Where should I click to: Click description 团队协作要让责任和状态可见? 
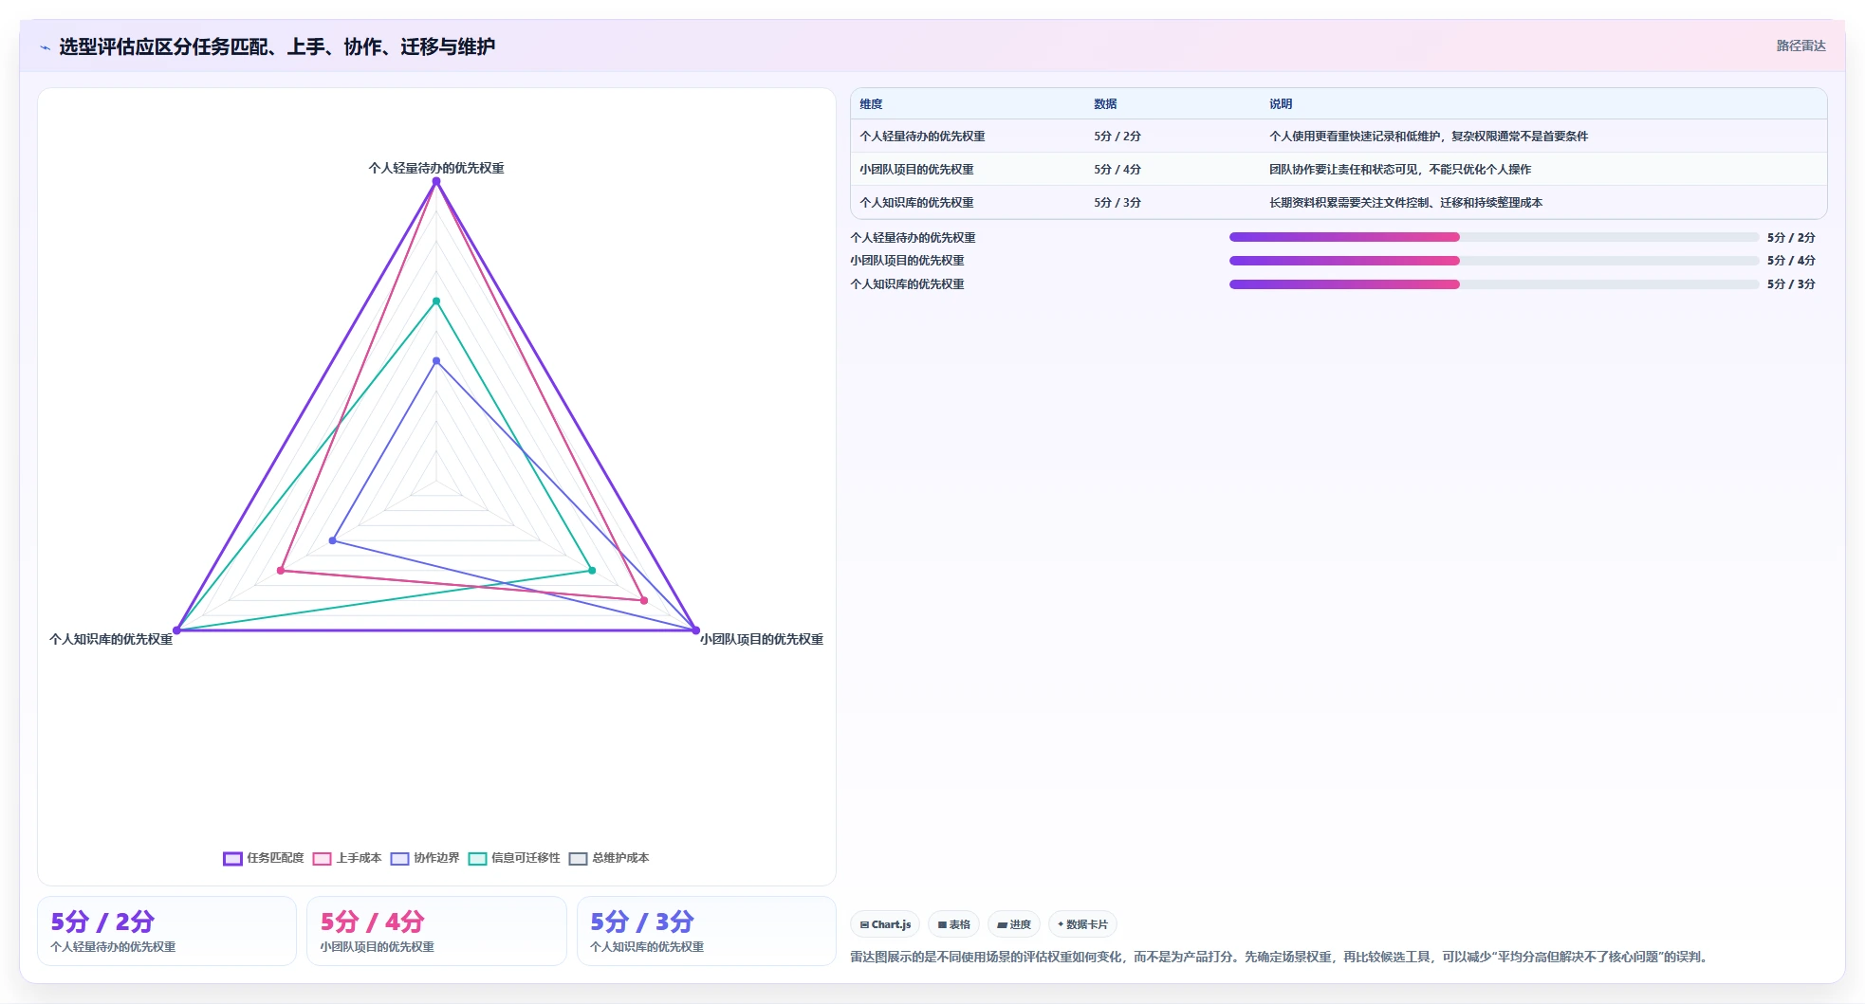1400,170
